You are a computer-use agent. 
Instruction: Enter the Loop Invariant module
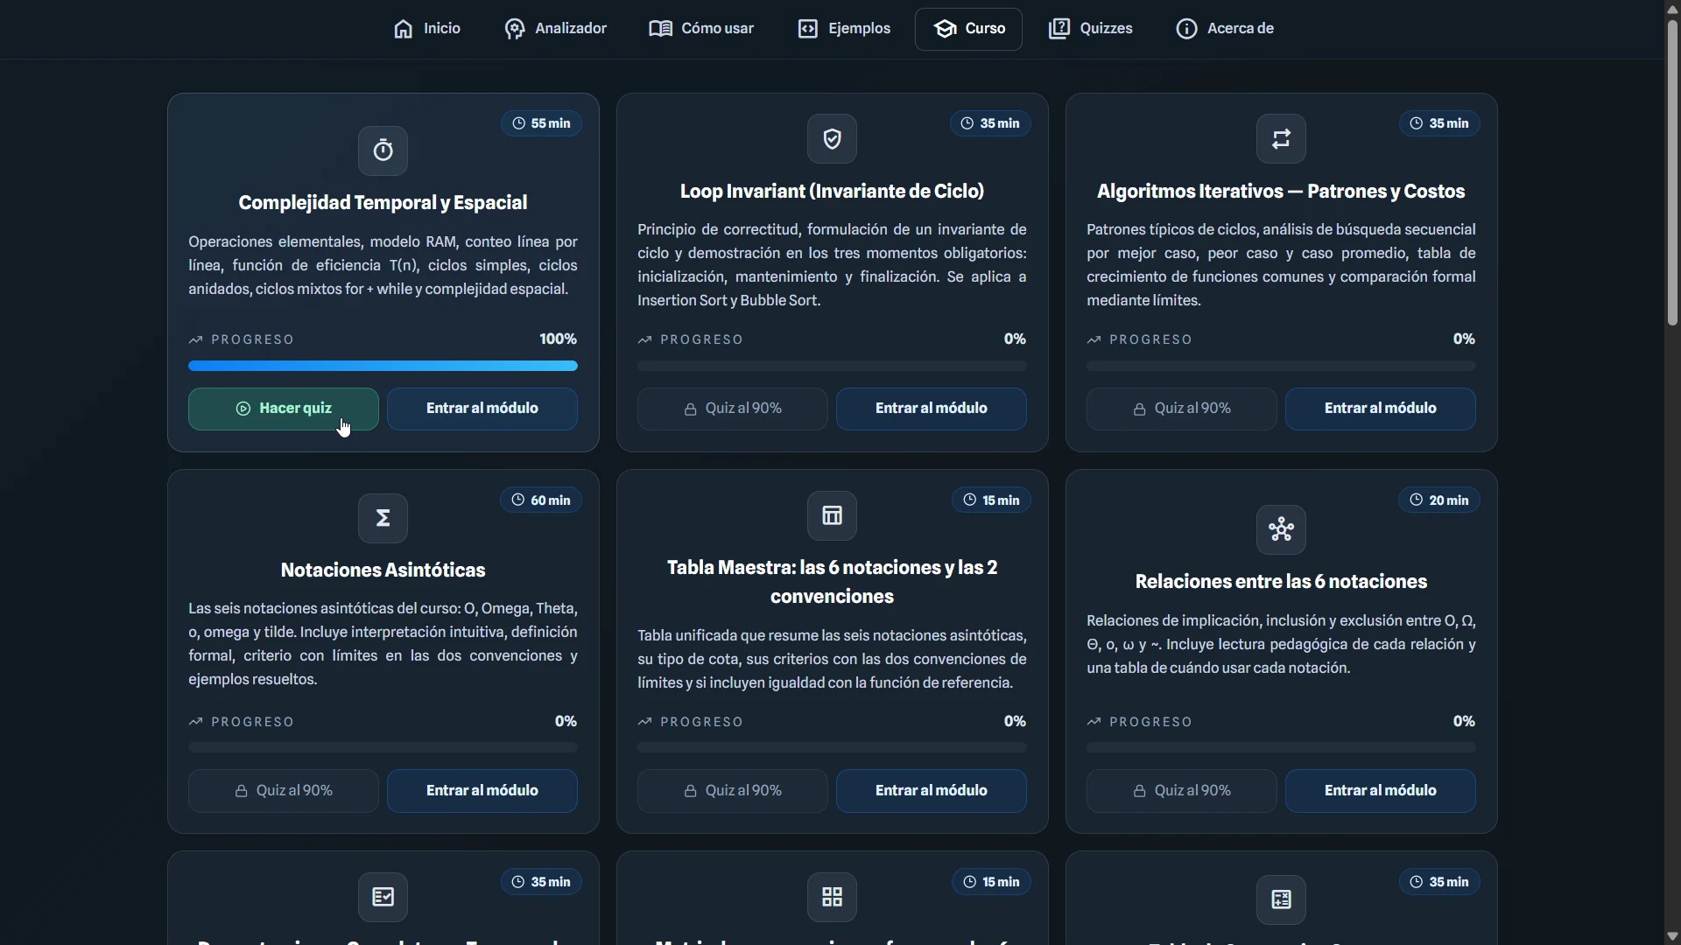[x=932, y=409]
